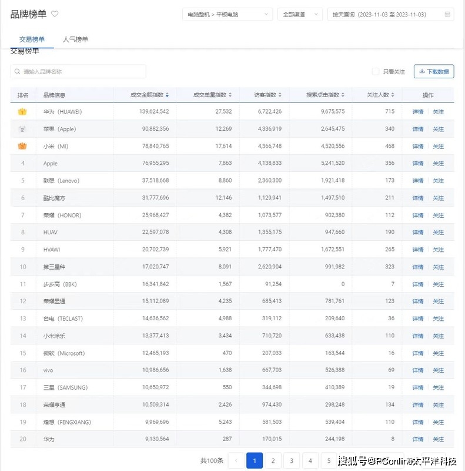Sort by 成交金额指数 column arrows
The image size is (465, 471).
tap(168, 95)
